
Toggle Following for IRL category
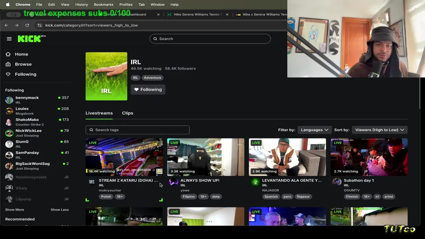148,90
